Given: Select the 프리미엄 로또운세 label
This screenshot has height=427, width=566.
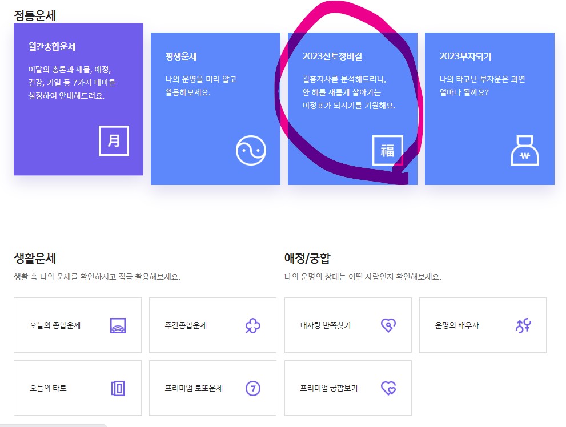Looking at the screenshot, I should click(194, 388).
